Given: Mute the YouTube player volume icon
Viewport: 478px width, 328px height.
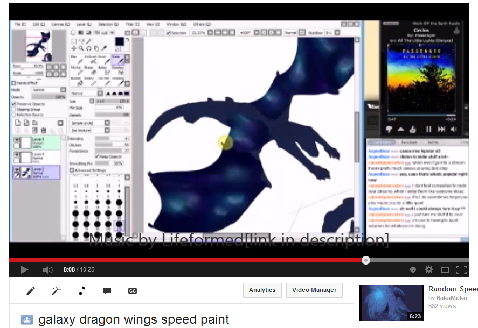Looking at the screenshot, I should click(47, 269).
